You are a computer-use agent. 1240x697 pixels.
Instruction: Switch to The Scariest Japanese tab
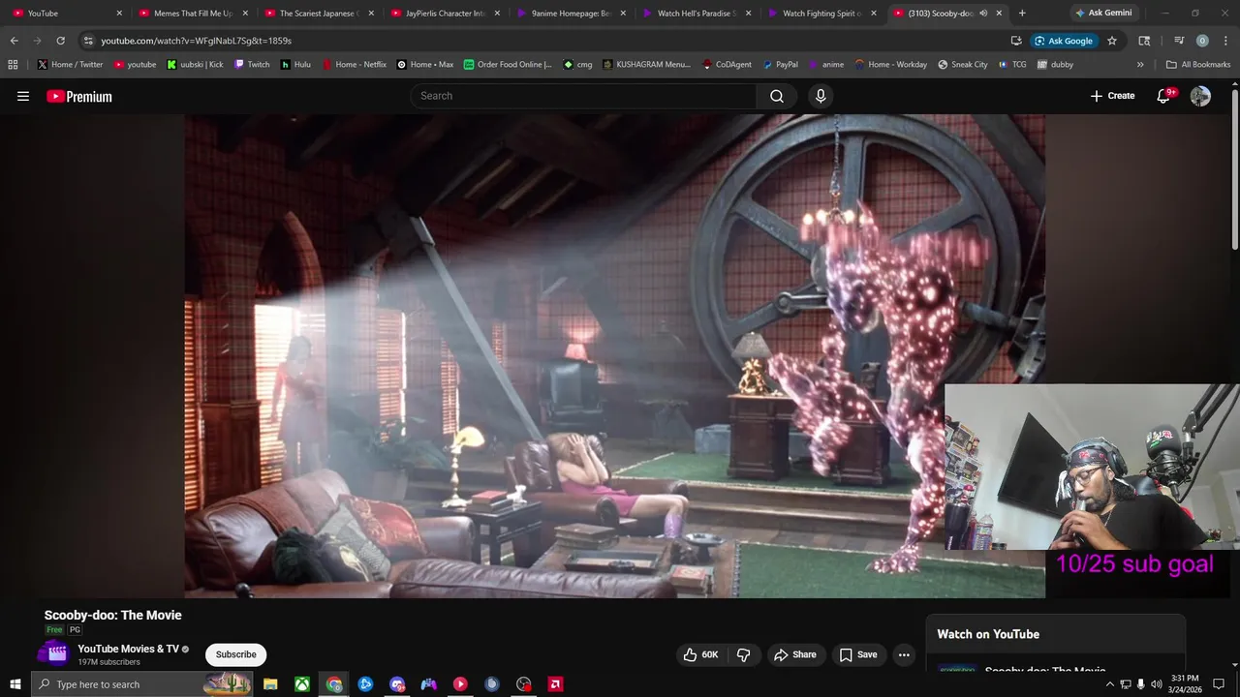pyautogui.click(x=318, y=14)
